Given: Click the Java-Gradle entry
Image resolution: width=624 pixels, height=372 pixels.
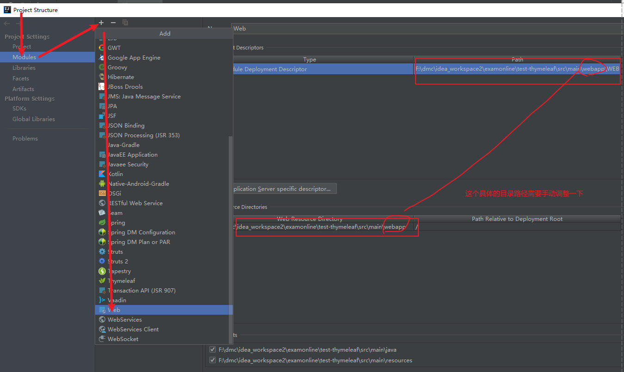Looking at the screenshot, I should [164, 145].
